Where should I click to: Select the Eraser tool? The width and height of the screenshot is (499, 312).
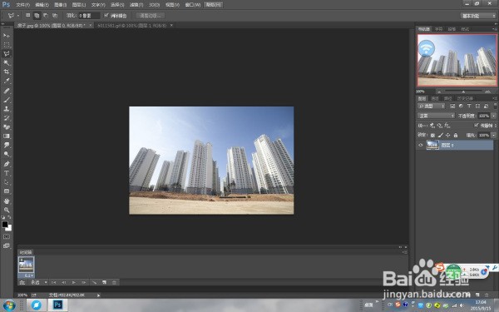[x=7, y=127]
